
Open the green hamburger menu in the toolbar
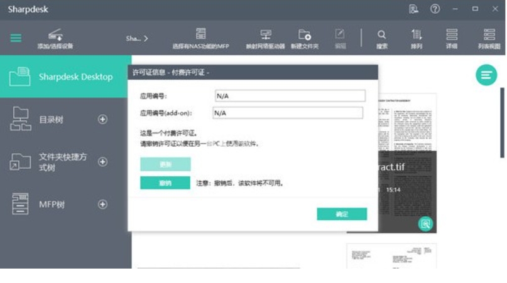click(x=16, y=38)
